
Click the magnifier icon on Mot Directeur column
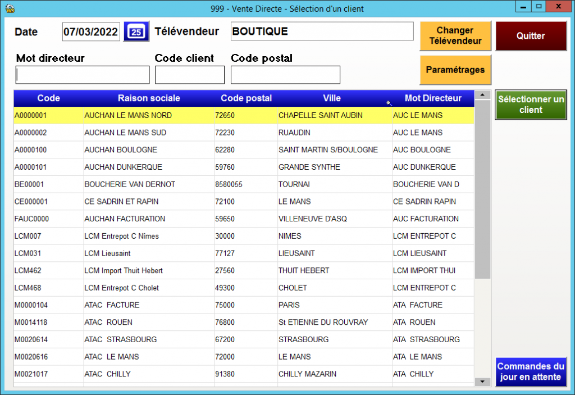coord(389,103)
